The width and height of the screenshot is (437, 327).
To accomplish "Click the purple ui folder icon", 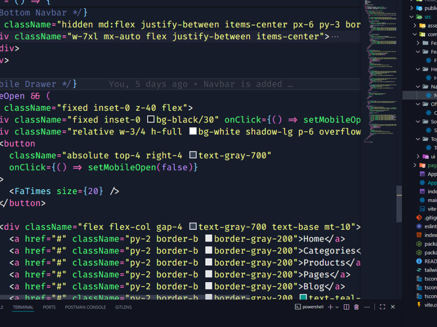I will pos(426,157).
